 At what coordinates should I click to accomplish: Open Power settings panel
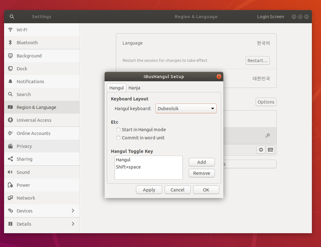point(42,185)
